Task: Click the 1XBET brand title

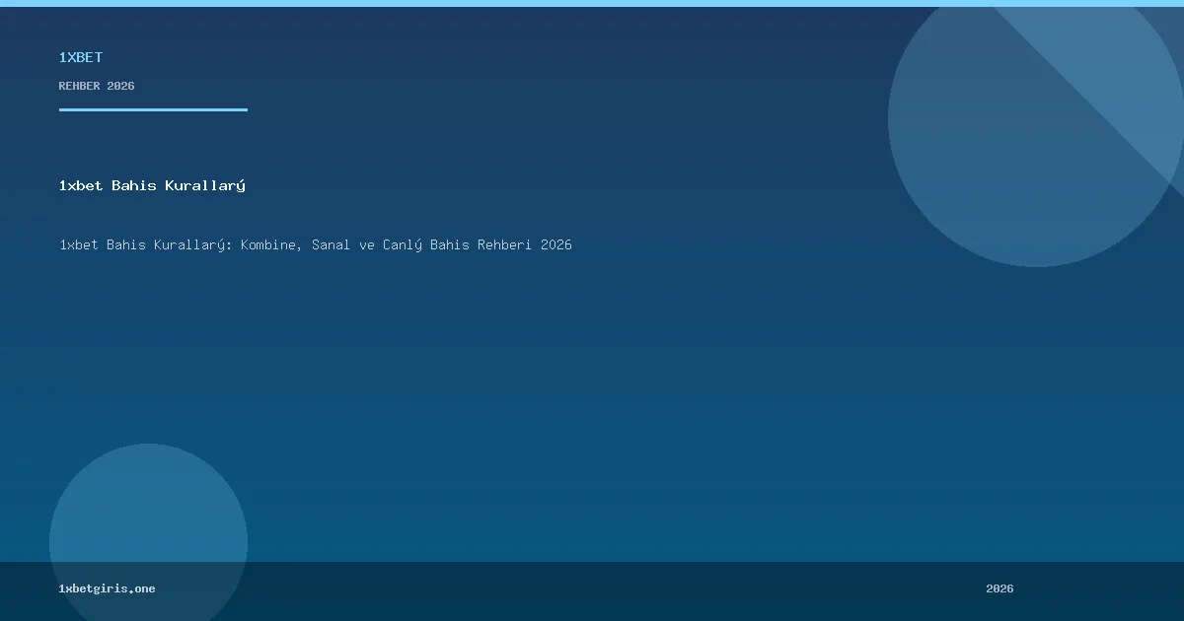Action: (x=81, y=57)
